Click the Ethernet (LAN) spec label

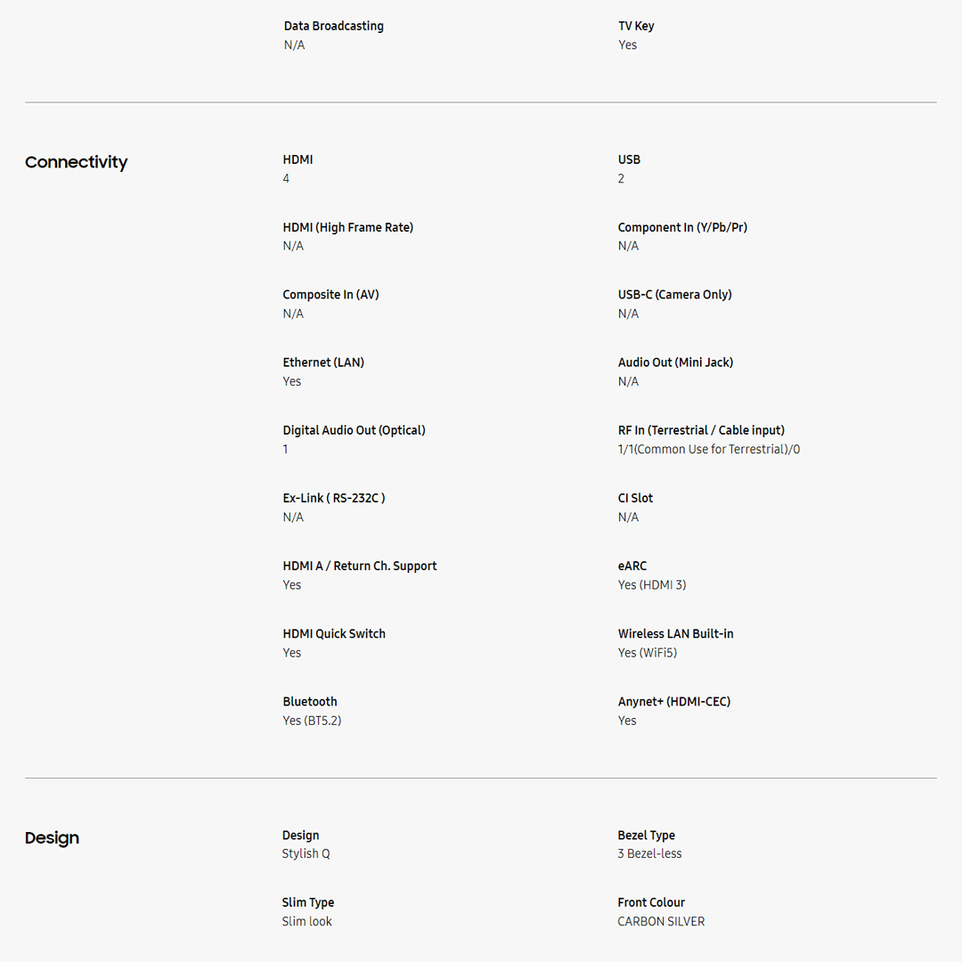click(323, 363)
